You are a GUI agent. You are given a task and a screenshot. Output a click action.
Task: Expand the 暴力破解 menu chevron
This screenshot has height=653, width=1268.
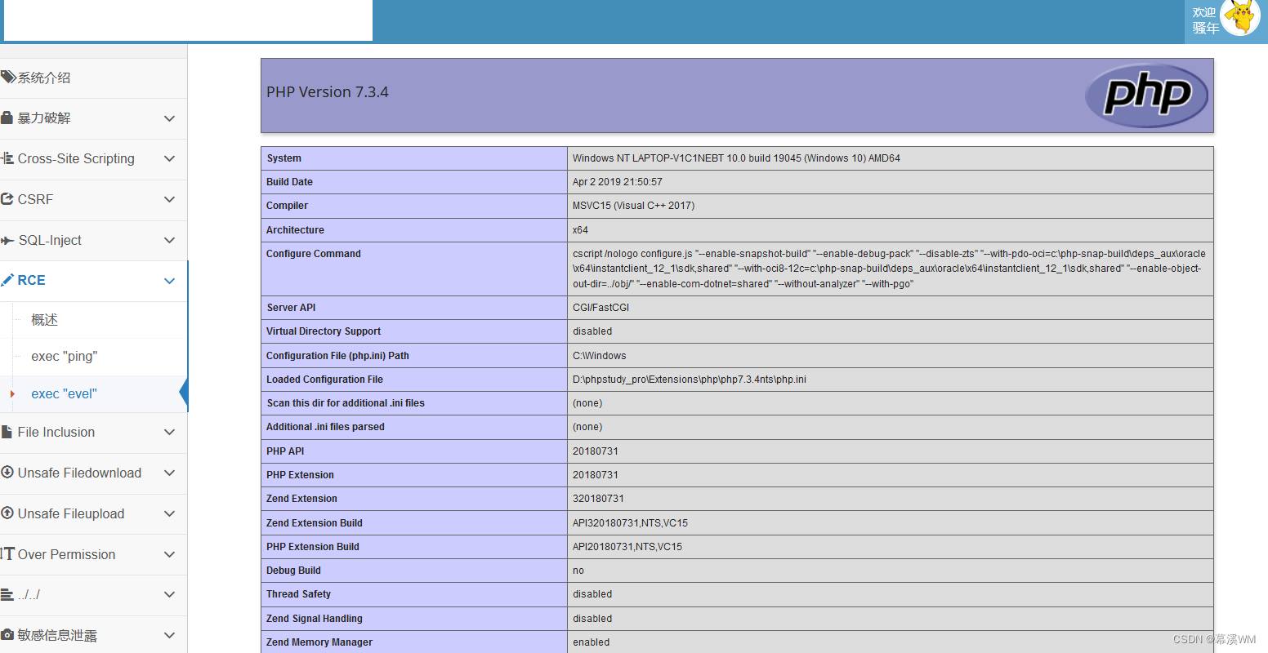click(169, 118)
